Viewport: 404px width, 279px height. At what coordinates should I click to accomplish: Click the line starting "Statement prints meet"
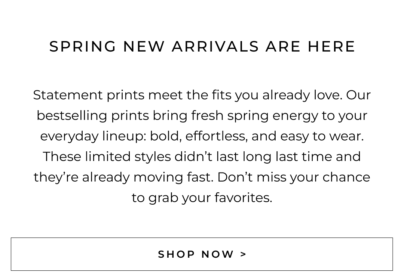[202, 95]
